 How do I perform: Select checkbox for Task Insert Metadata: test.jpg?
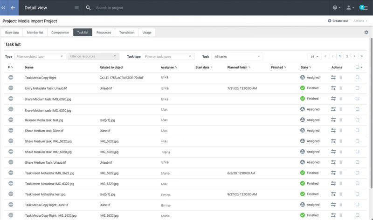tap(357, 194)
